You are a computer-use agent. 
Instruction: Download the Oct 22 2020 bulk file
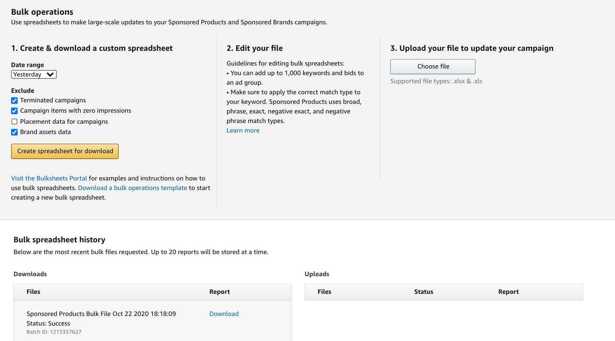click(224, 314)
